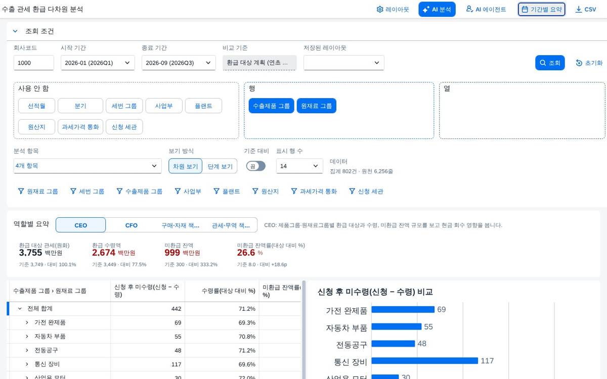Screen dimensions: 607x379
Task: Open the 신청 세관 funnel filter
Action: click(x=366, y=192)
